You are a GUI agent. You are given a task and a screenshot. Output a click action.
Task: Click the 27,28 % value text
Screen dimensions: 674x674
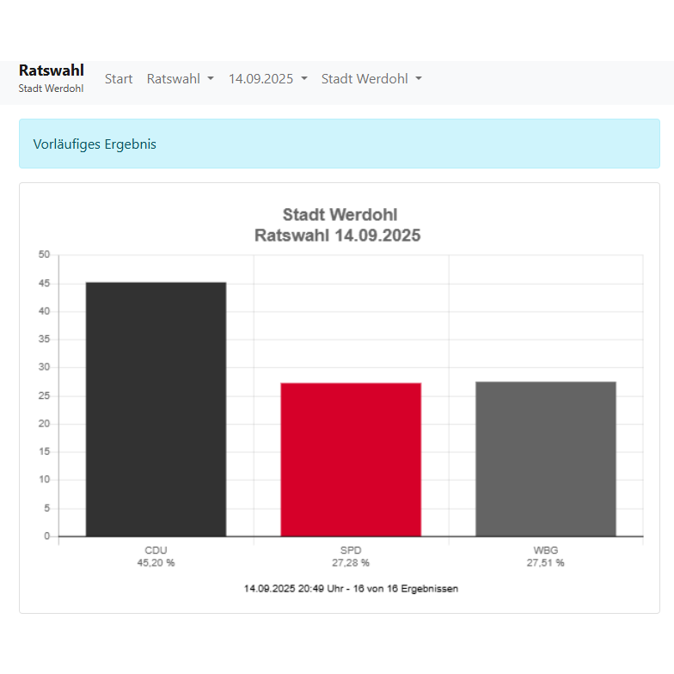(x=351, y=563)
